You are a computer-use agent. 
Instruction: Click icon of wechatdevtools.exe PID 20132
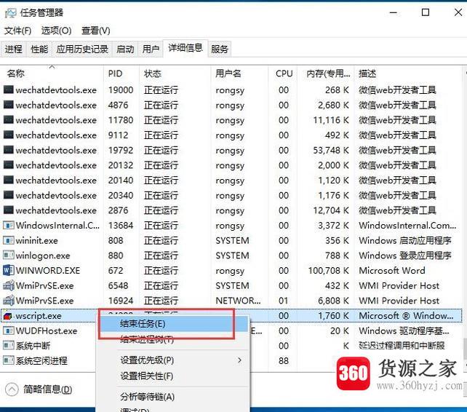[8, 165]
